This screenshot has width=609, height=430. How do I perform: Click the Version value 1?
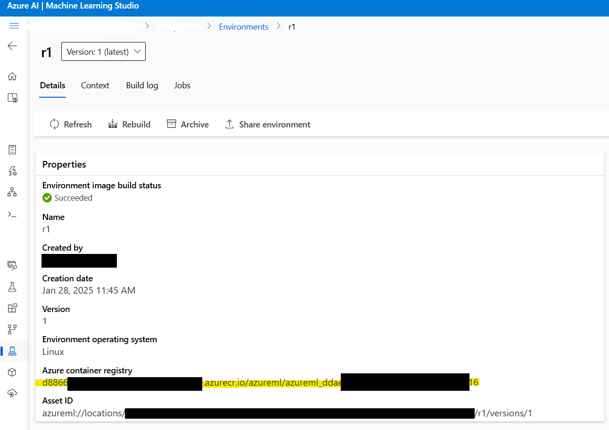click(x=45, y=321)
